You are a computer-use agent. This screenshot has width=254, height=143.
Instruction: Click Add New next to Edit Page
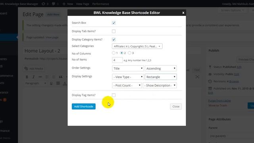click(53, 14)
